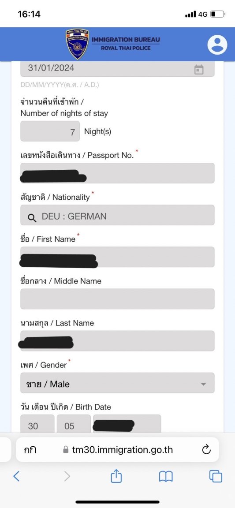The image size is (235, 508).
Task: Reload the page with Safari refresh icon
Action: coord(206,450)
